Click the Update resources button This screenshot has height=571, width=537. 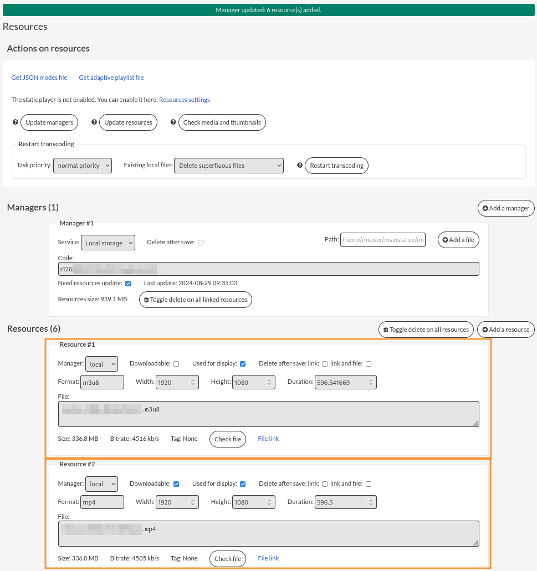tap(128, 122)
